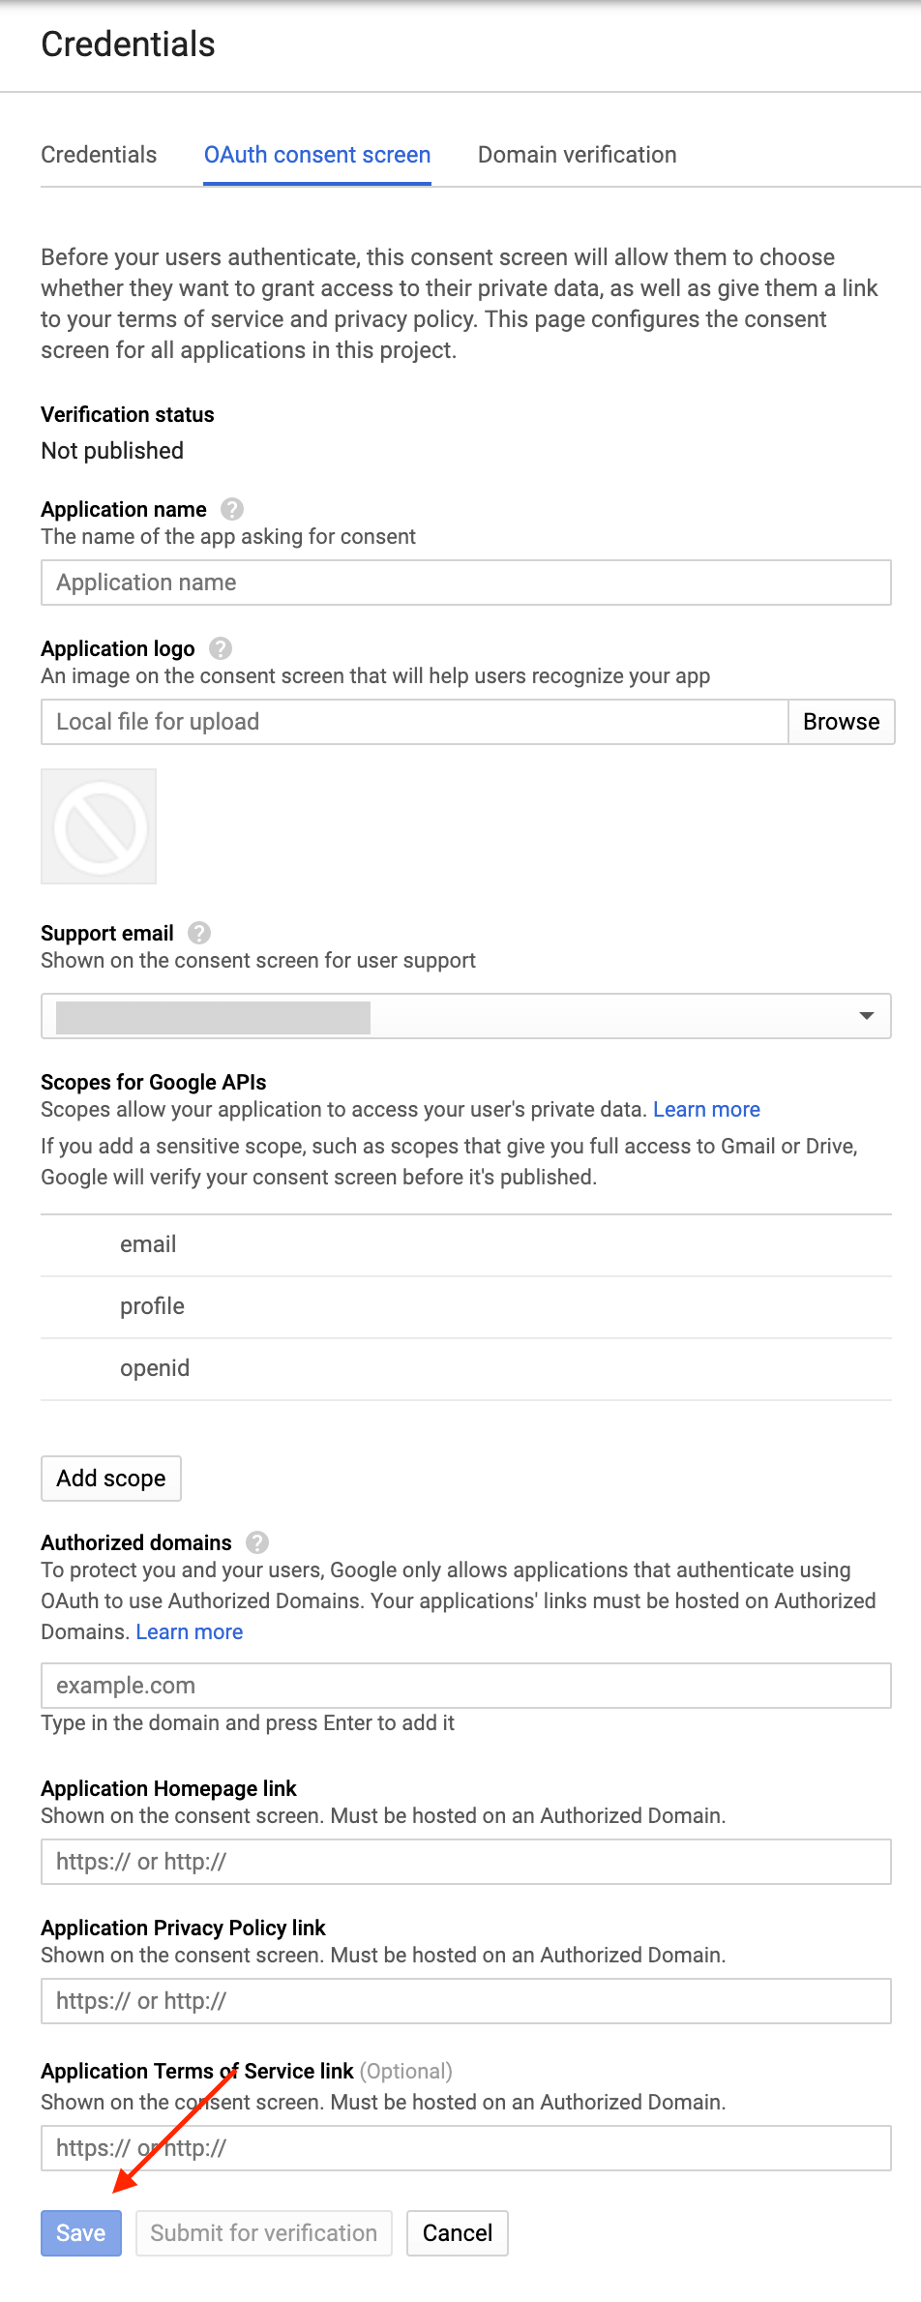Viewport: 921px width, 2302px height.
Task: Focus the Application name text field
Action: (x=465, y=583)
